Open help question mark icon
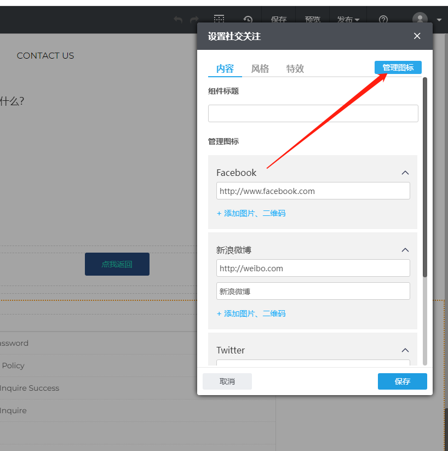Screen dimensions: 448x451 [x=383, y=20]
